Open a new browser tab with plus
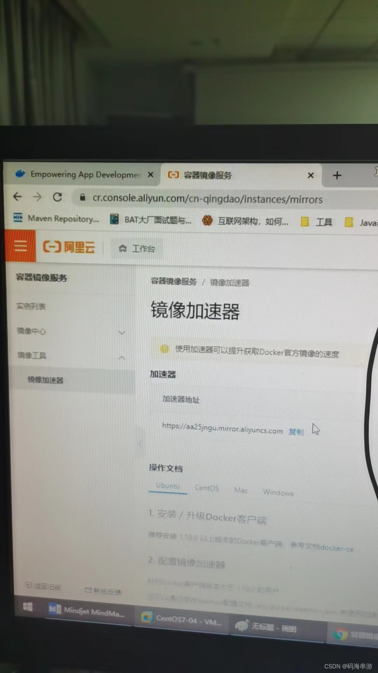Image resolution: width=378 pixels, height=673 pixels. click(337, 175)
